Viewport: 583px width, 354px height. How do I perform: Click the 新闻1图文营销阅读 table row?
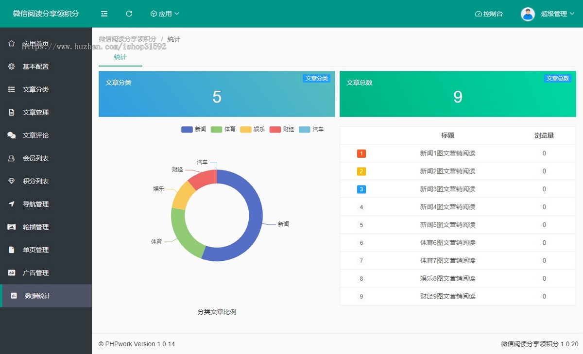[447, 153]
